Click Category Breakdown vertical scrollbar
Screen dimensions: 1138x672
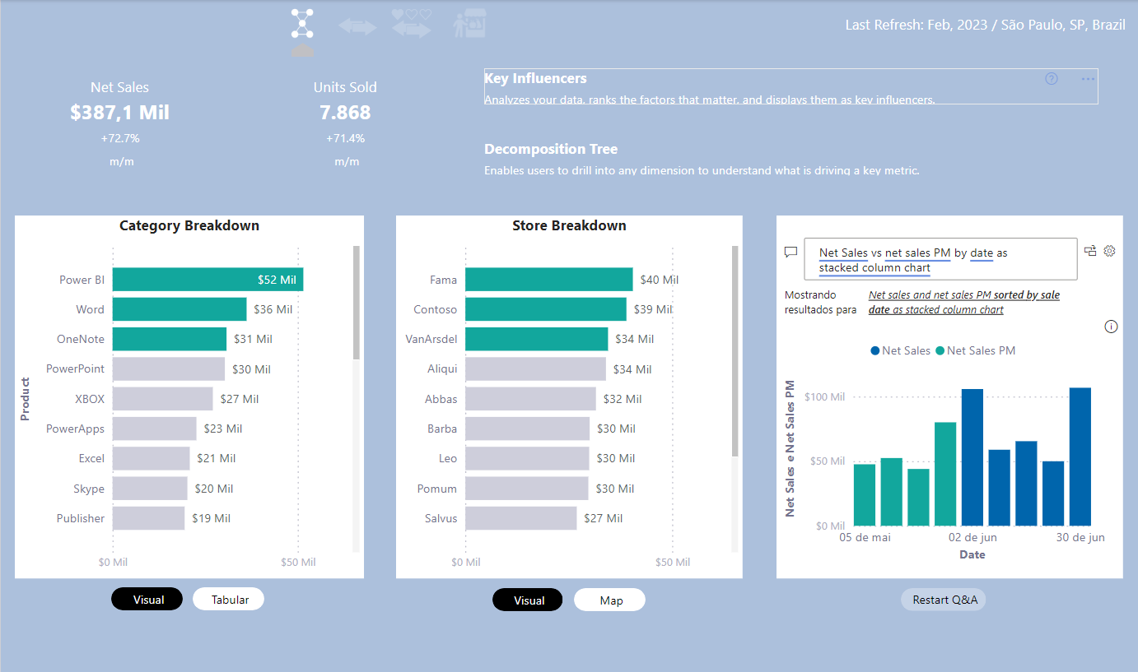(x=357, y=303)
